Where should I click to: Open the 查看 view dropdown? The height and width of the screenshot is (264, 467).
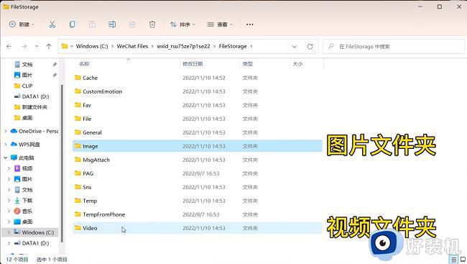[x=220, y=24]
